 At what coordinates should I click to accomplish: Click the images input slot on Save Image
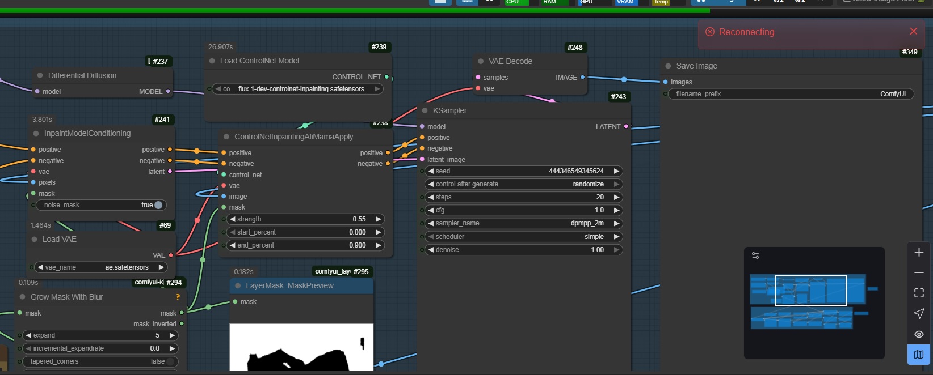click(x=666, y=82)
